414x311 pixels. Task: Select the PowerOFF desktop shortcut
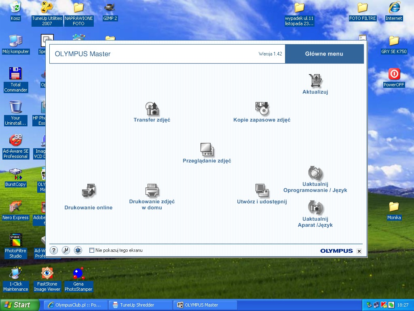point(394,77)
